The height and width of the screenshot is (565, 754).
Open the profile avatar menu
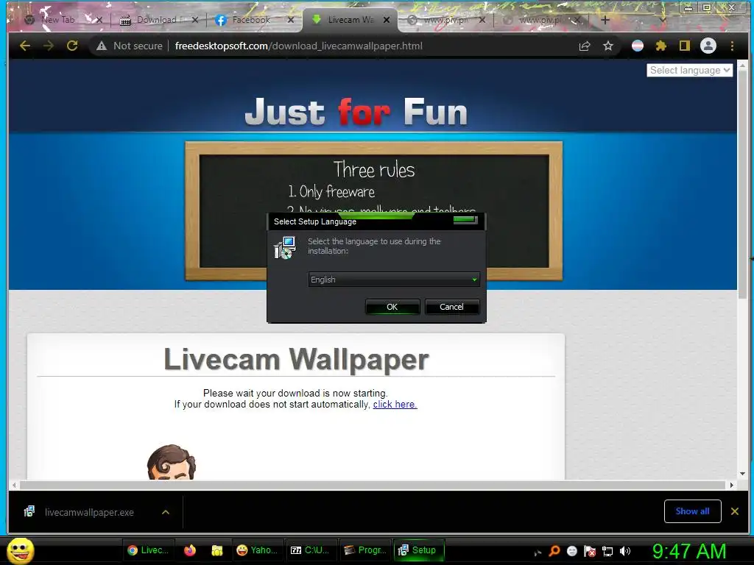(x=708, y=46)
